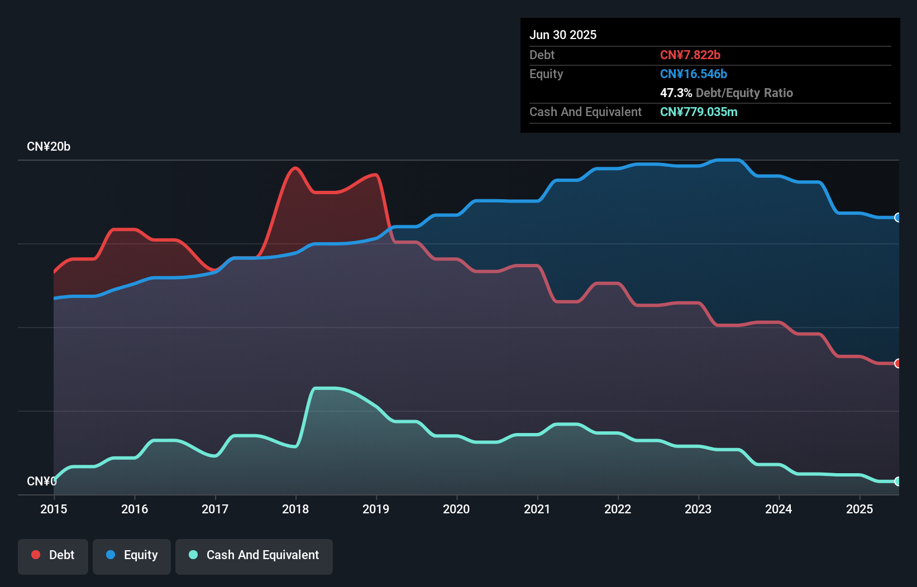Click the 47.3% Debt/Equity Ratio text
Image resolution: width=917 pixels, height=587 pixels.
coord(727,93)
